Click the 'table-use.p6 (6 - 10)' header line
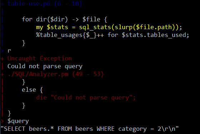This screenshot has width=200, height=134. [x=45, y=4]
